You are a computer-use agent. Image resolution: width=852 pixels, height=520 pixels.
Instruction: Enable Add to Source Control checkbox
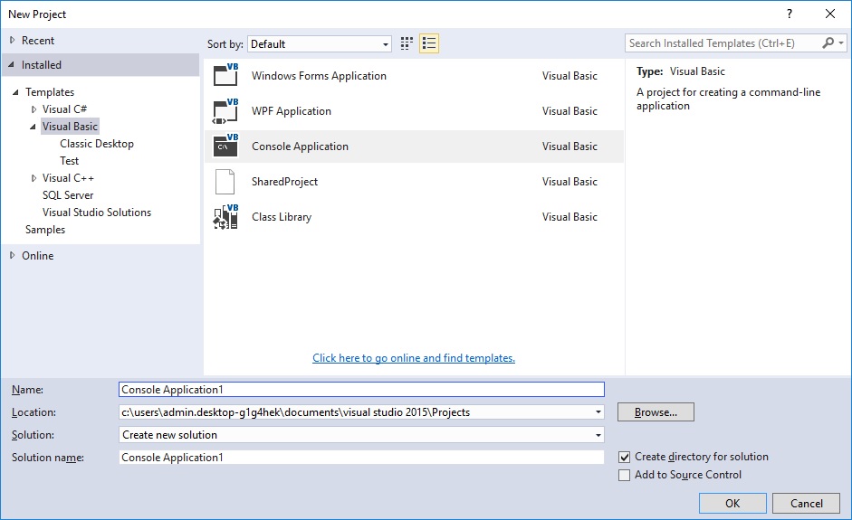[625, 475]
